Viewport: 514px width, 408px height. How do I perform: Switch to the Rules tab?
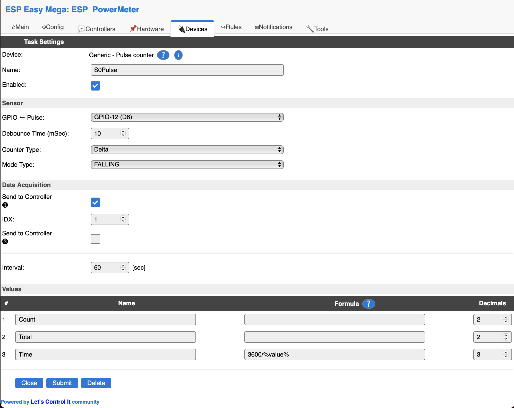click(231, 27)
